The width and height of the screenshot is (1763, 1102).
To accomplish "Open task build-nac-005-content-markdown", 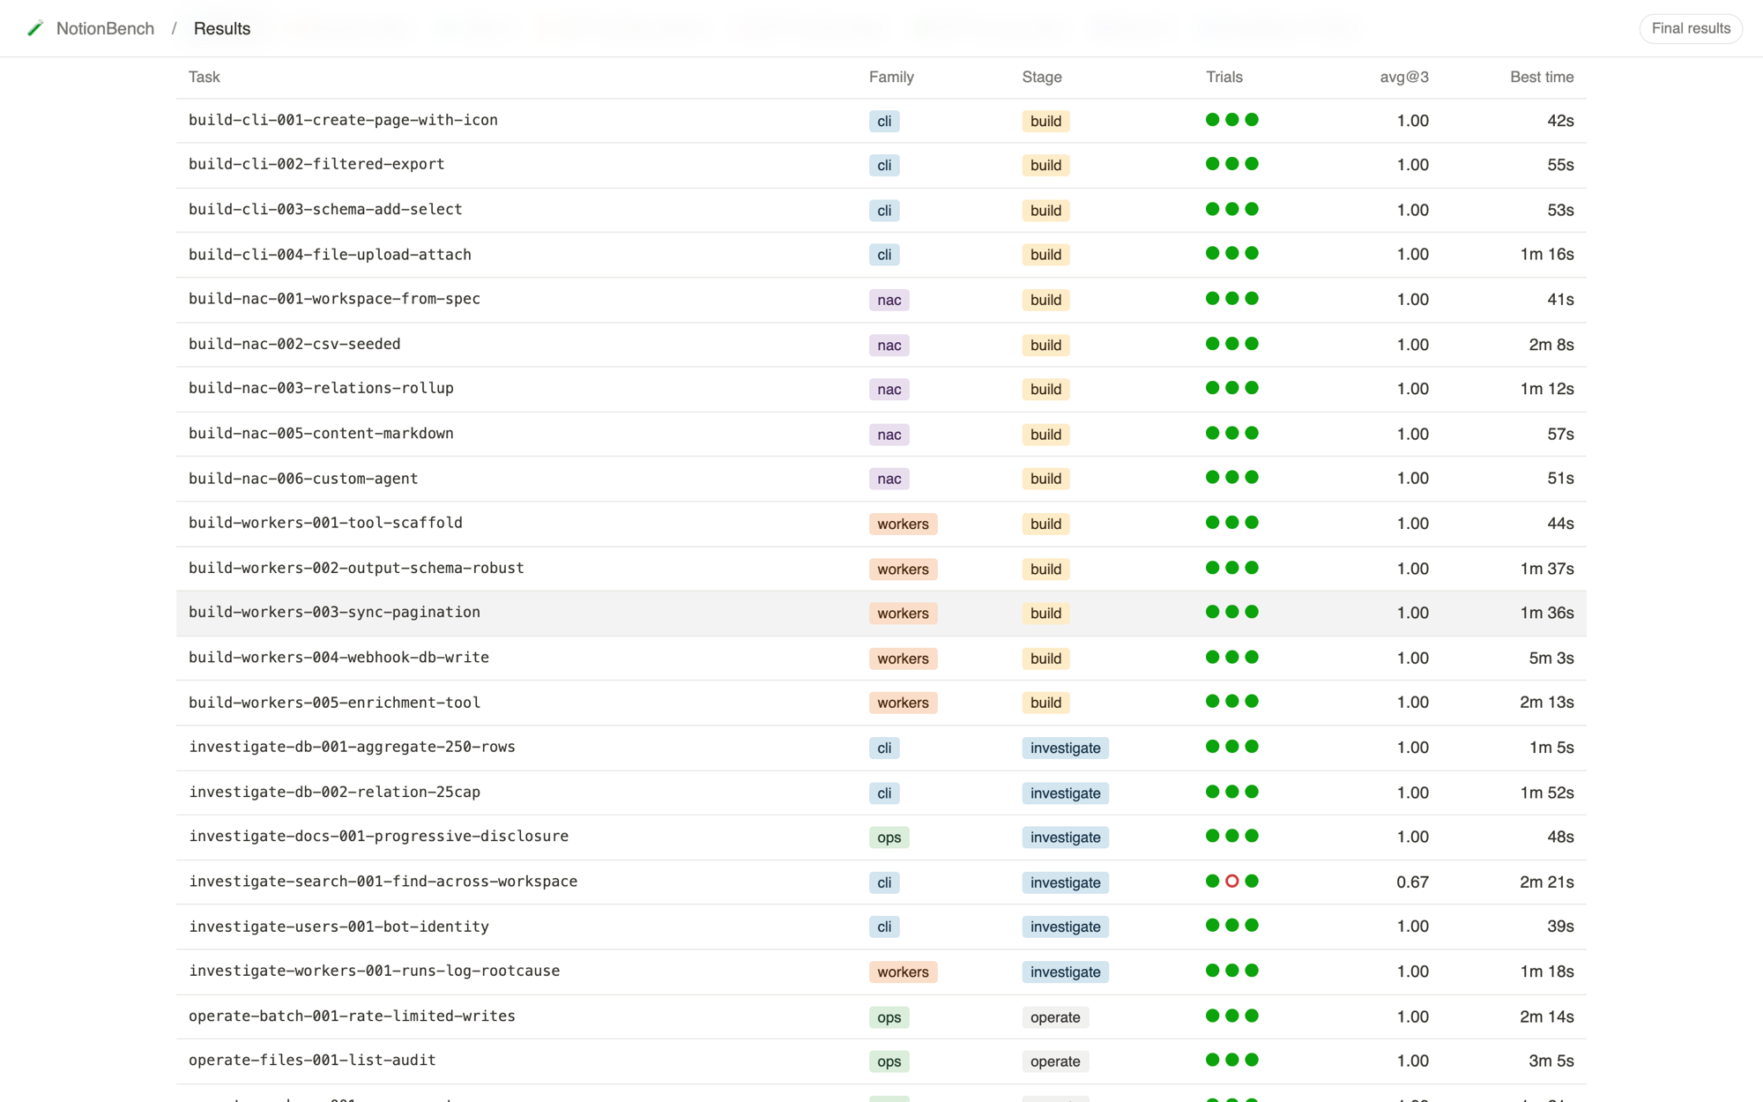I will pos(321,433).
